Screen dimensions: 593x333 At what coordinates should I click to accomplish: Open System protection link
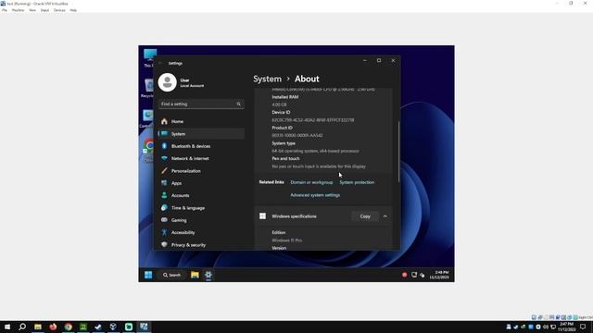[x=357, y=182]
